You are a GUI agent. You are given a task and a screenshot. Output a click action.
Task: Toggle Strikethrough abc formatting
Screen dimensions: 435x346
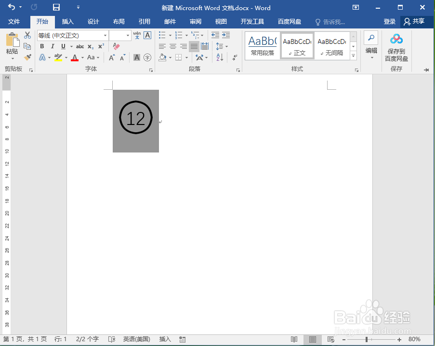(80, 46)
